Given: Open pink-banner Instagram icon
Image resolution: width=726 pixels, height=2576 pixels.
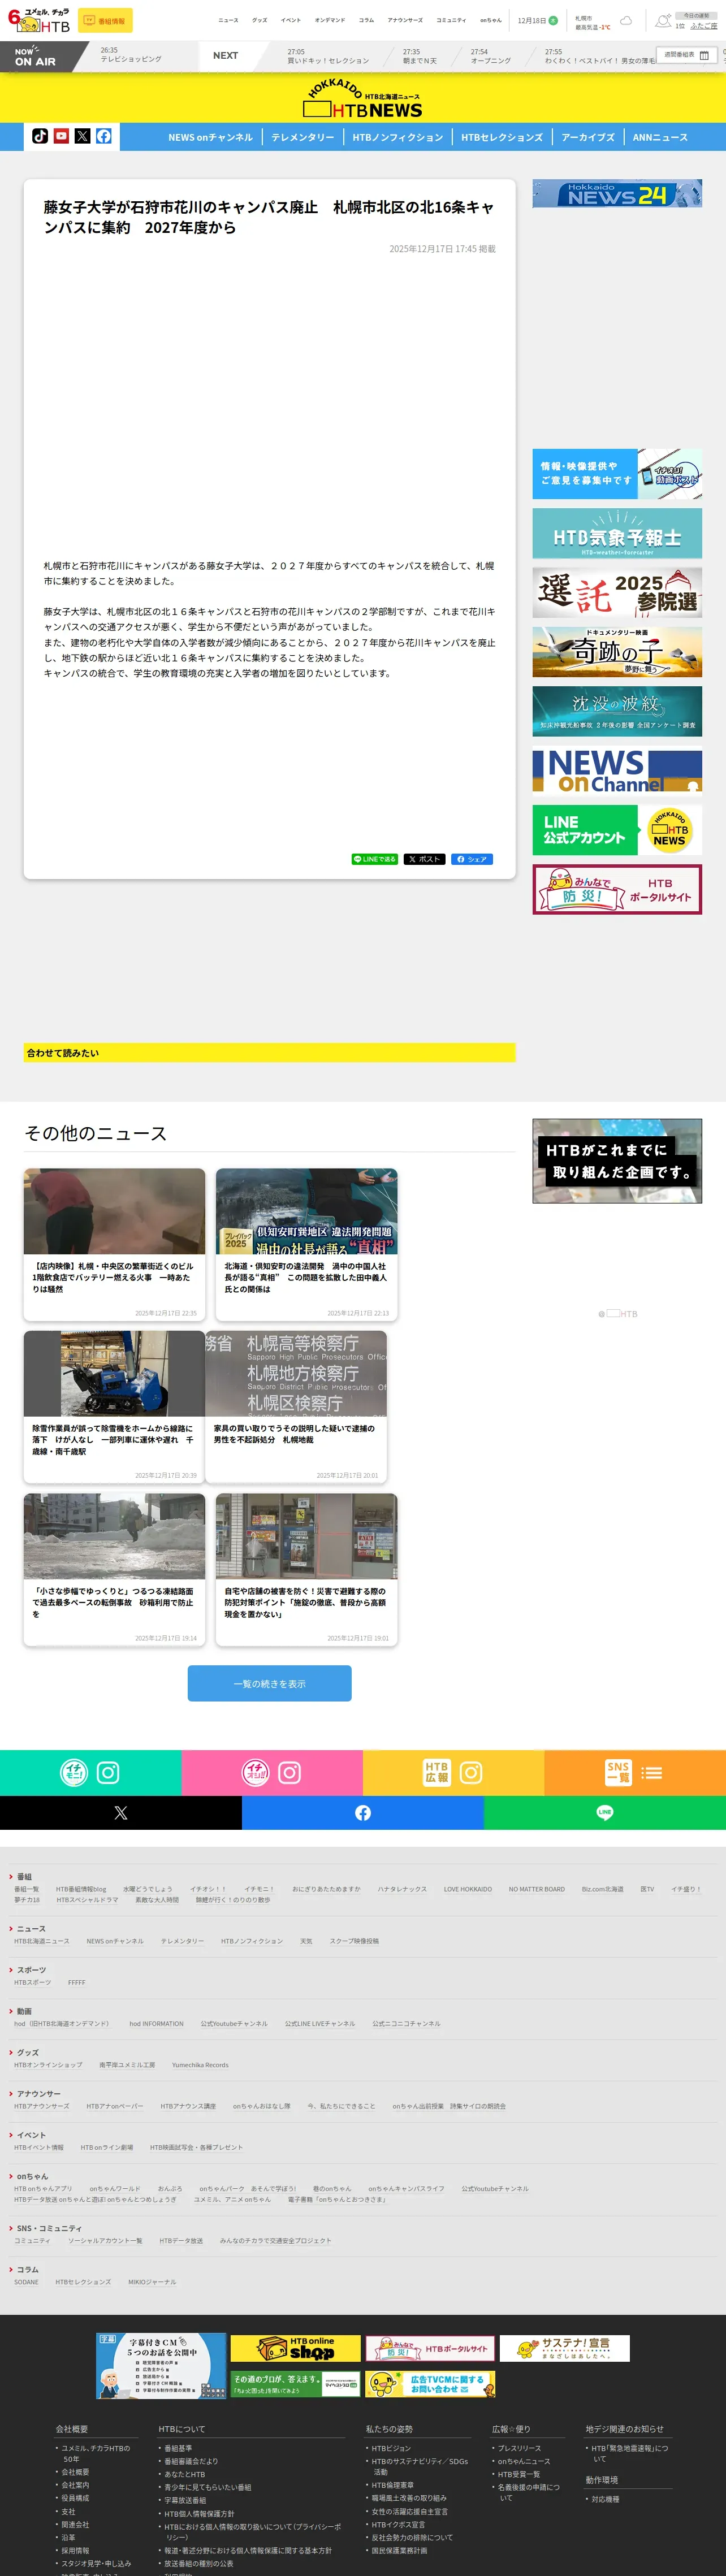Looking at the screenshot, I should tap(289, 1773).
